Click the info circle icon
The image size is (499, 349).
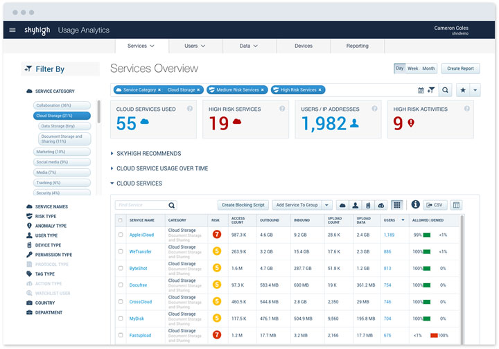click(415, 204)
